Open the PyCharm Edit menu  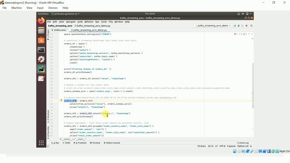pyautogui.click(x=55, y=22)
